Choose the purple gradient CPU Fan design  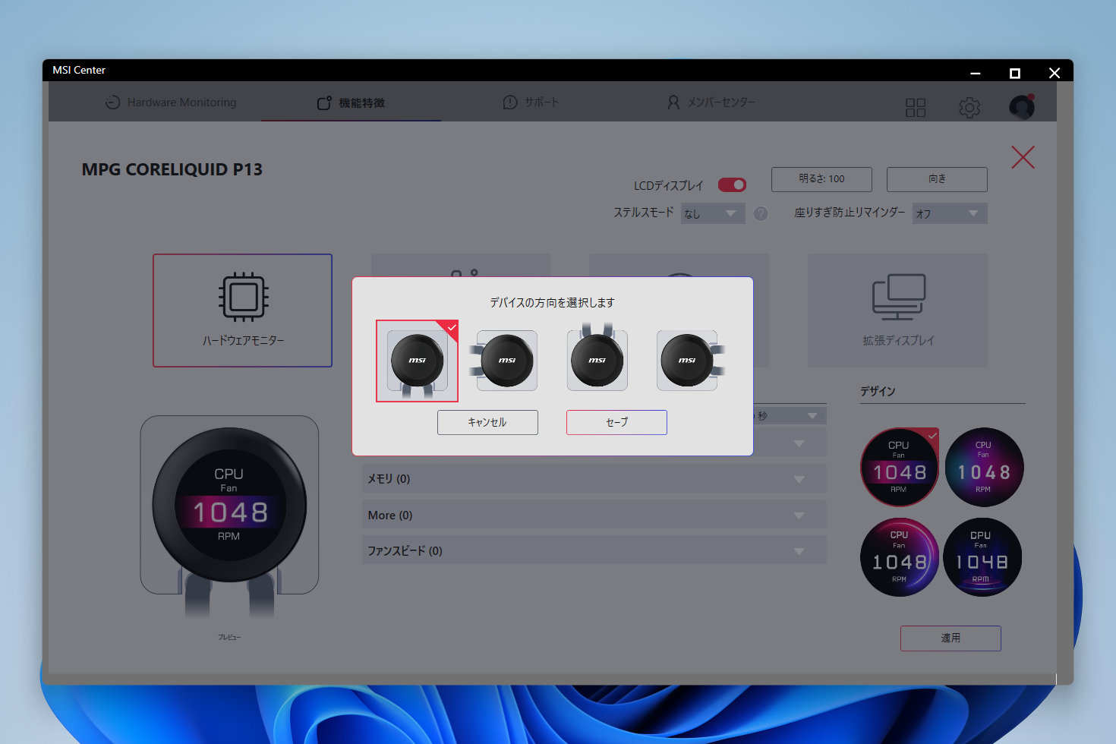pos(984,467)
